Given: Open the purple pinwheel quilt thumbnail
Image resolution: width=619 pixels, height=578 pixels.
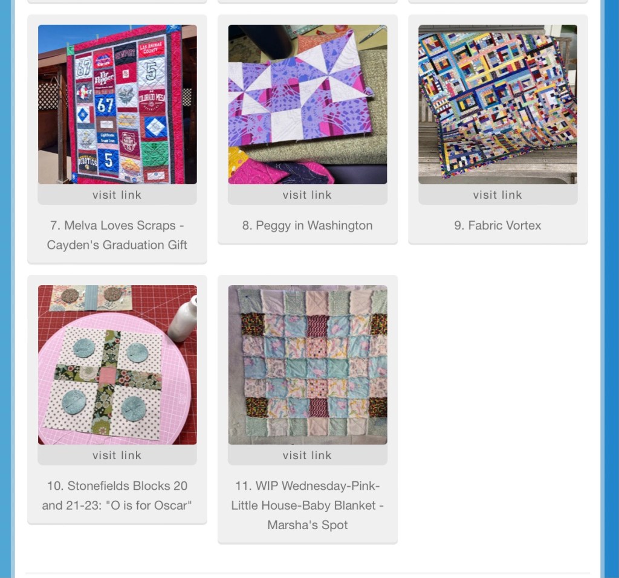Looking at the screenshot, I should pyautogui.click(x=308, y=104).
